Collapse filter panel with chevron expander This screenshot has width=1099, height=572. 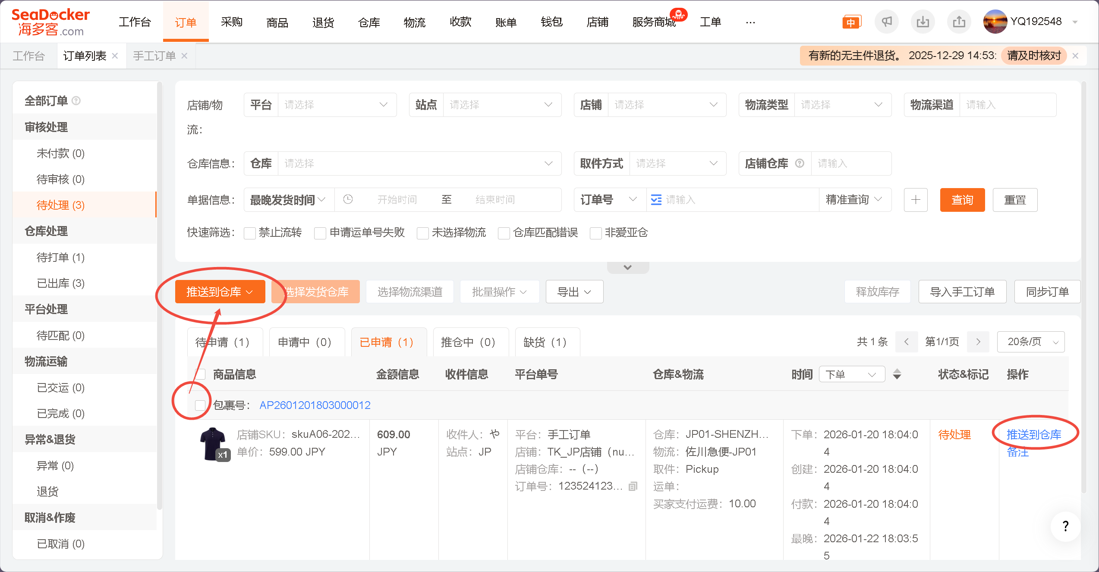(x=627, y=267)
